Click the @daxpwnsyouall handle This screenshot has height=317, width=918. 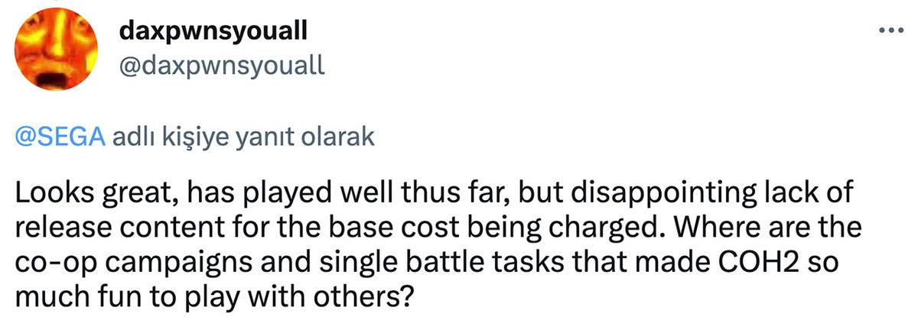(223, 66)
